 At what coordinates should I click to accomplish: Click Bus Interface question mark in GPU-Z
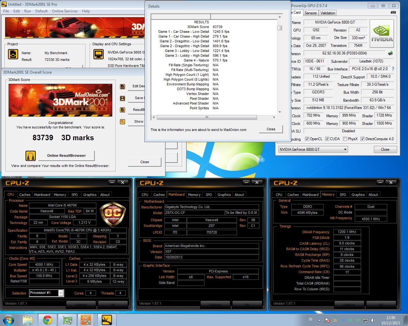pyautogui.click(x=393, y=69)
